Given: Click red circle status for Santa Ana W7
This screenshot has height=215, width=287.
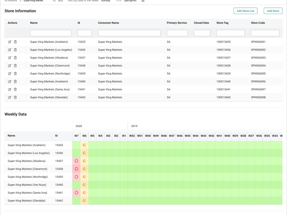Looking at the screenshot, I should tap(76, 193).
